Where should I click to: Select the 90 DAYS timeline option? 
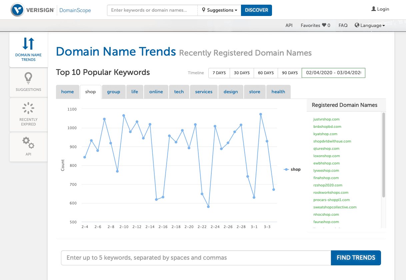coord(290,73)
